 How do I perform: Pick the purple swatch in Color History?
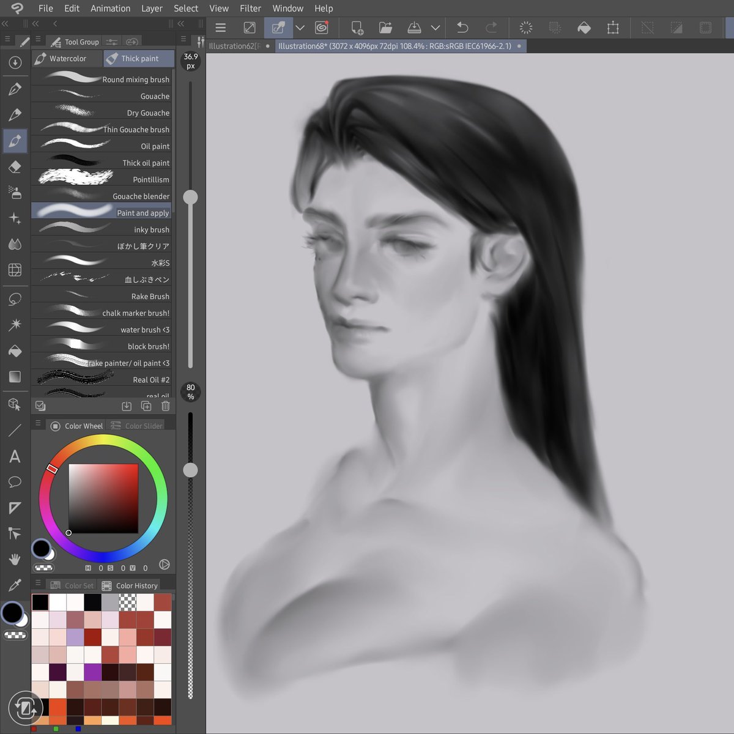[x=92, y=672]
